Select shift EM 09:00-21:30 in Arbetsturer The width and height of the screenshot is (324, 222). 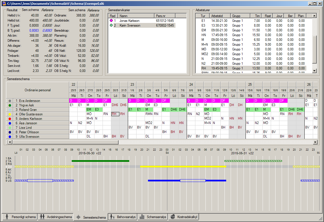(x=254, y=30)
